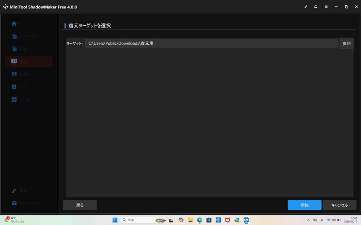This screenshot has height=225, width=361.
Task: Click the headset support icon in title bar
Action: 316,7
